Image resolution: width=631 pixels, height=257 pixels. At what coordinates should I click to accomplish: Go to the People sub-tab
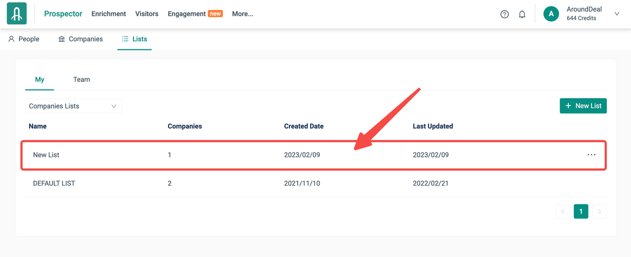point(24,39)
